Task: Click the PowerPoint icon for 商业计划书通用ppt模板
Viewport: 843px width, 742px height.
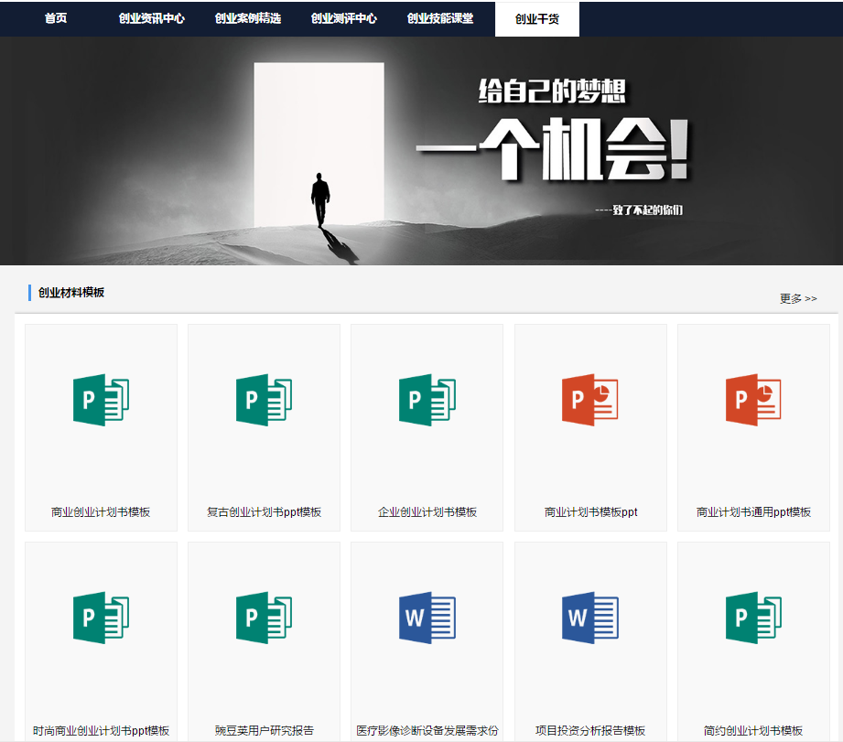Action: click(x=753, y=400)
